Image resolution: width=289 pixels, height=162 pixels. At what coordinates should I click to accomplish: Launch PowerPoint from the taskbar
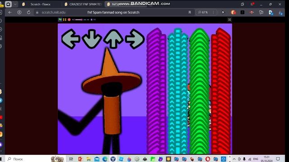(x=80, y=159)
